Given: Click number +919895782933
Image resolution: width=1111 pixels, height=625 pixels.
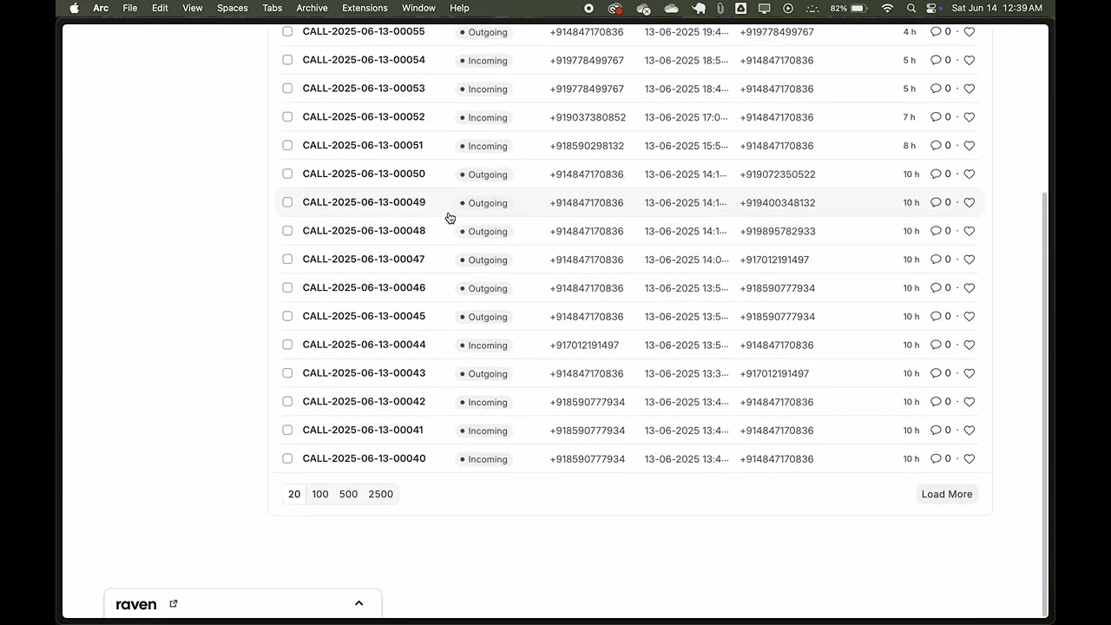Looking at the screenshot, I should click(778, 231).
